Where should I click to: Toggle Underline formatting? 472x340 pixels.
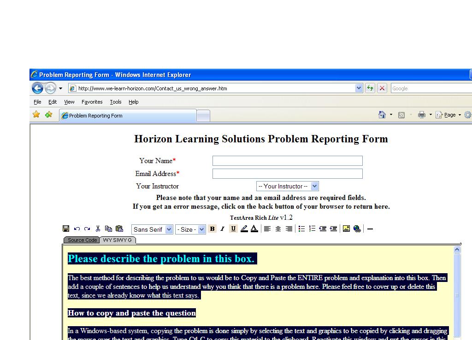pyautogui.click(x=233, y=229)
